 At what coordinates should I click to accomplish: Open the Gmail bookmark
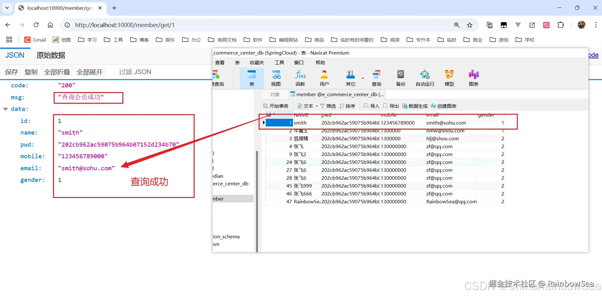[x=35, y=40]
